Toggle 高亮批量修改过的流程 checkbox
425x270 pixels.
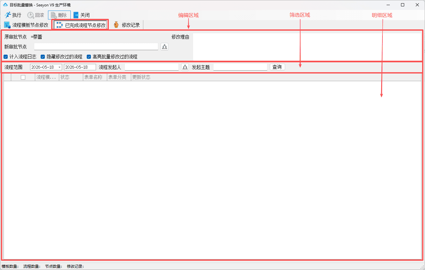click(x=89, y=57)
